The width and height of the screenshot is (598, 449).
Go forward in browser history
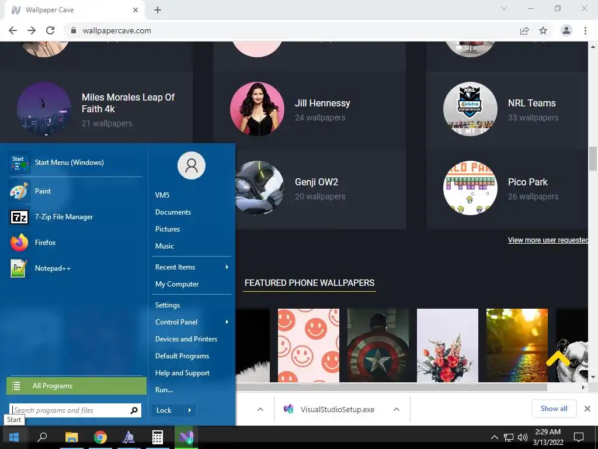[x=32, y=30]
